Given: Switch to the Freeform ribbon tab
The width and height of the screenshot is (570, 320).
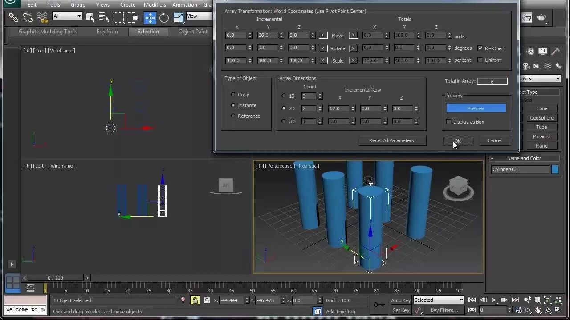Looking at the screenshot, I should 107,32.
